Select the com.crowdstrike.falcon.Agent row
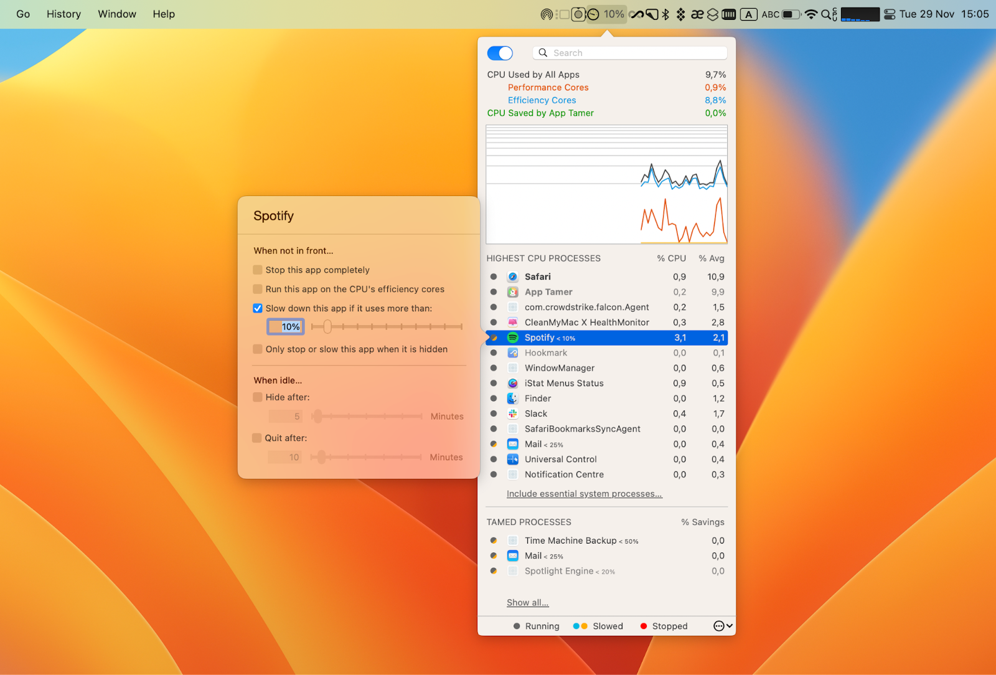This screenshot has height=675, width=996. point(606,307)
